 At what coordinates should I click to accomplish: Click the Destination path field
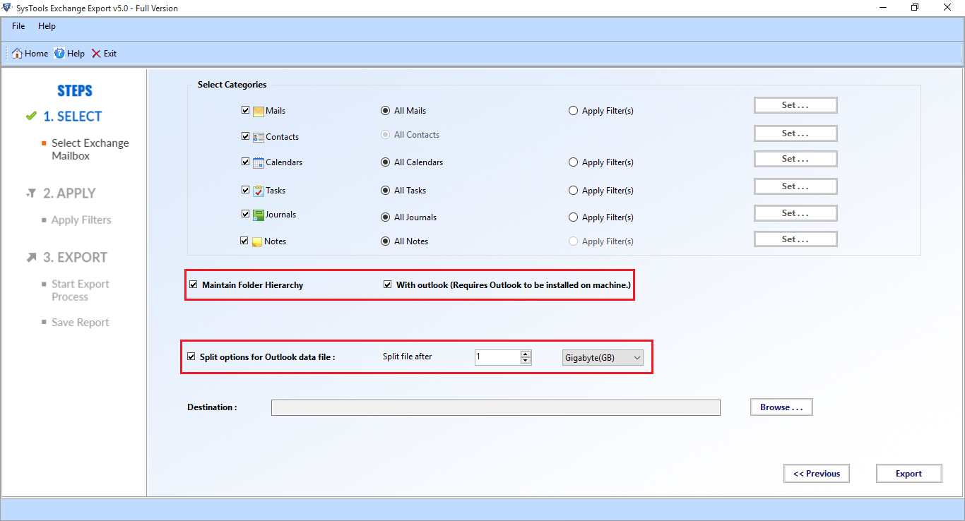[496, 407]
